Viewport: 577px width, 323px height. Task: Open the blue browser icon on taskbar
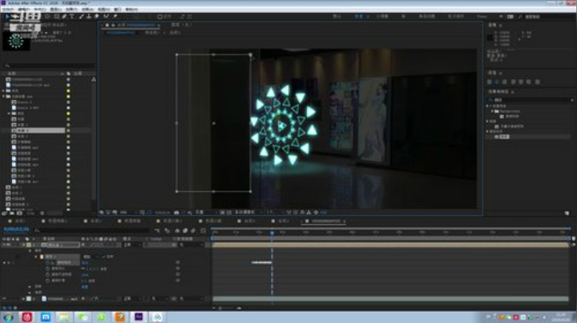(46, 317)
